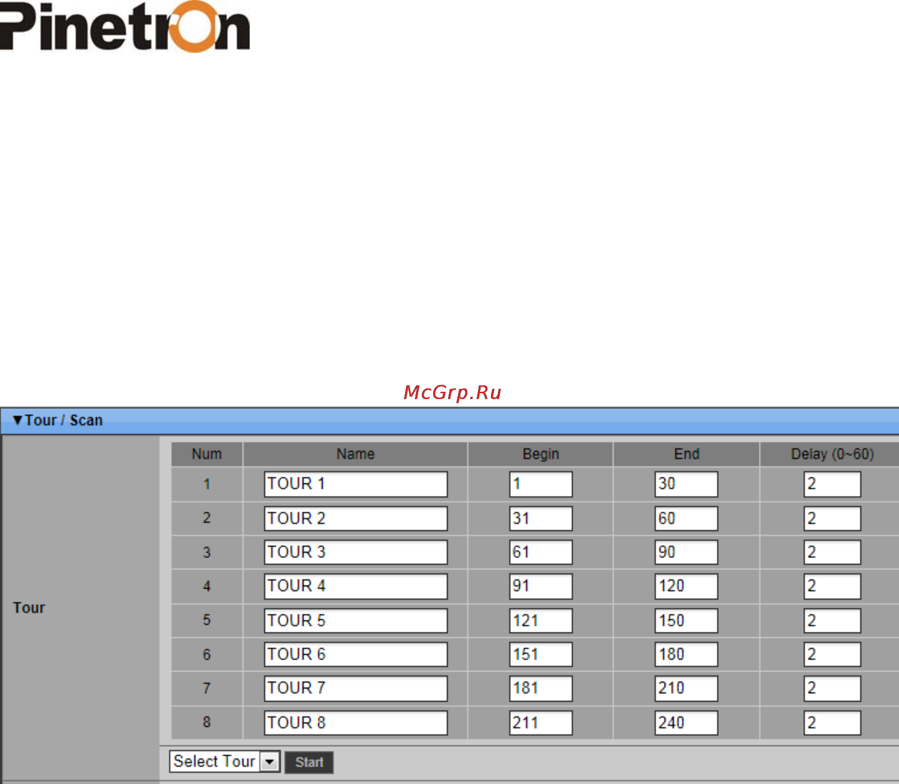The image size is (899, 784).
Task: Set Delay field for tour 5
Action: coord(832,621)
